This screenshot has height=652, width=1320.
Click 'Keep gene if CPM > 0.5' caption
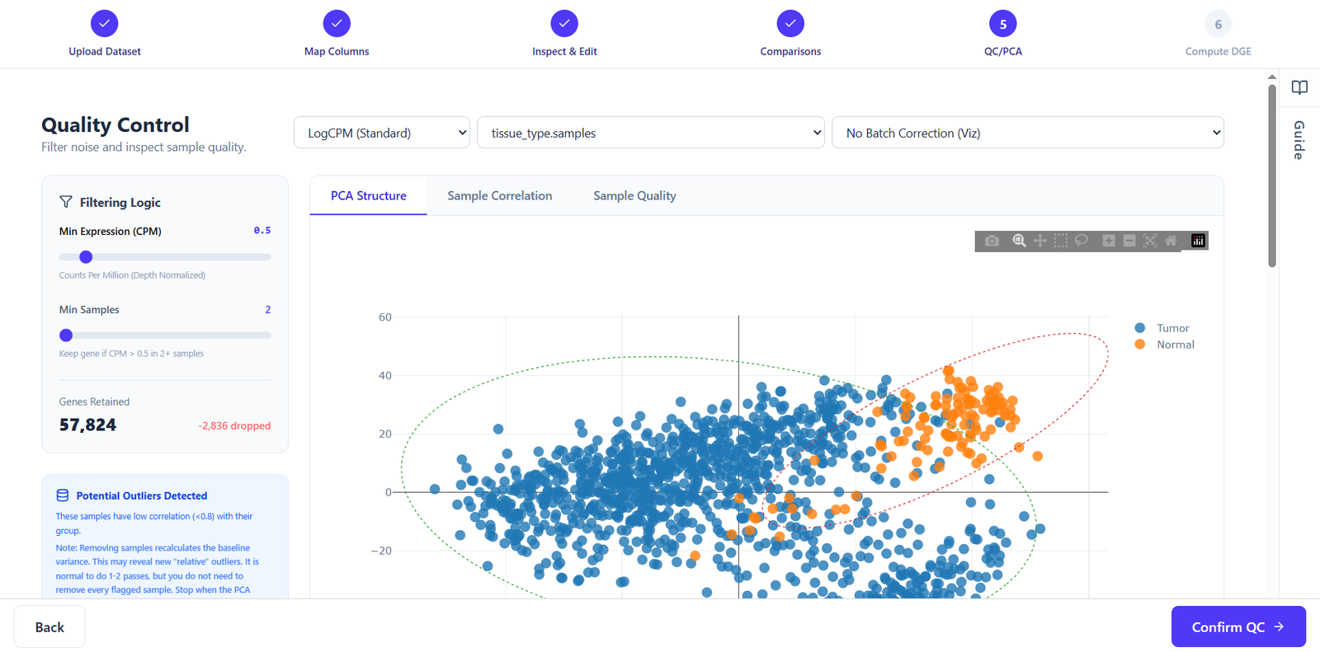(x=131, y=354)
